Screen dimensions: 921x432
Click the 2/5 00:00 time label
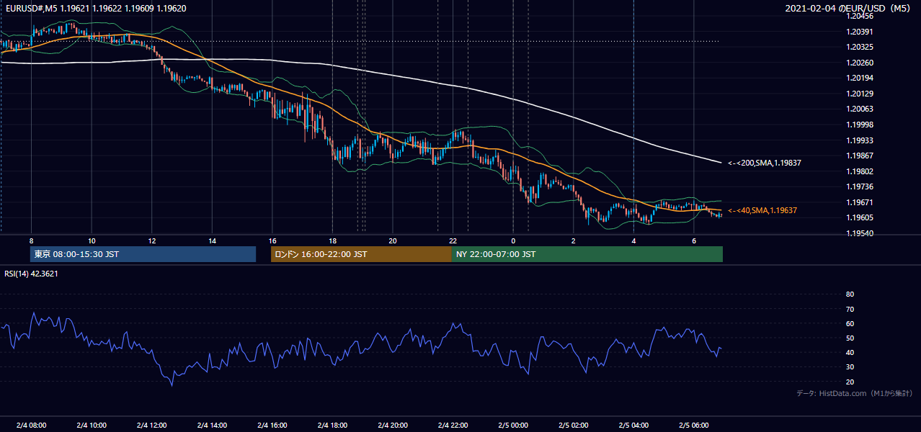513,425
